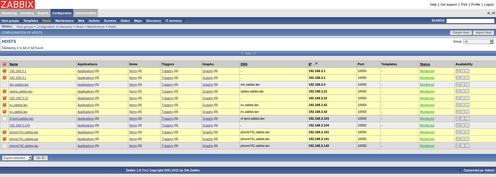Uncheck the 192.168.3.22 host checkbox

(4, 98)
